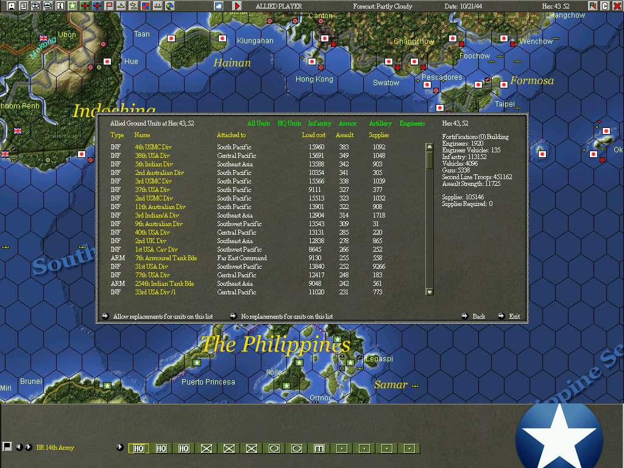Select the engineer unit counter in bottom bar
Image resolution: width=624 pixels, height=468 pixels.
pos(319,448)
